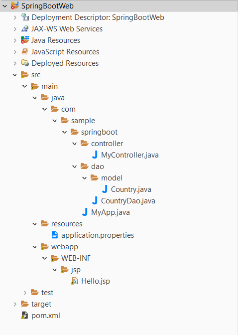Viewport: 238px width, 335px height.
Task: Expand the JavaScript Resources node
Action: point(15,52)
